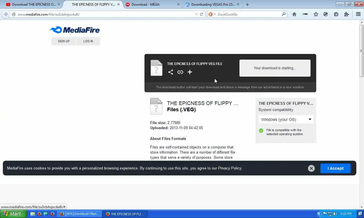Click the Files (.VEG) heading
Viewport: 364px width, 218px height.
[181, 110]
